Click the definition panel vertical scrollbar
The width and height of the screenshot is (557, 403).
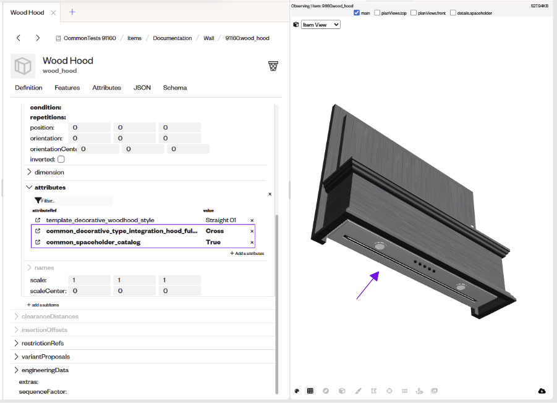point(277,304)
